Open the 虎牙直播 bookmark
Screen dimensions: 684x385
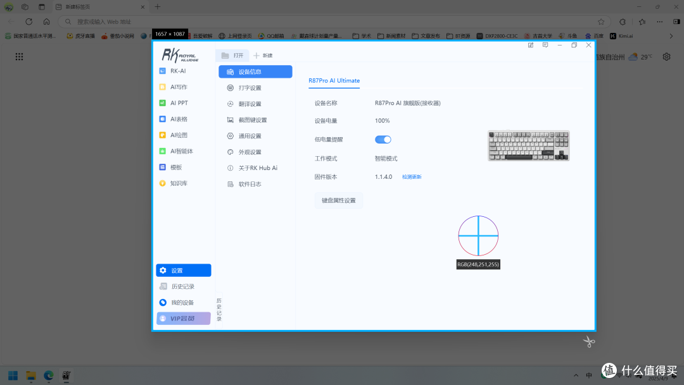80,36
